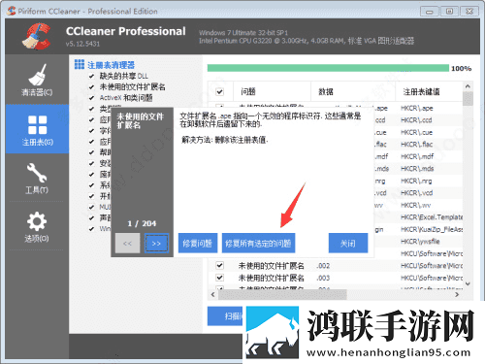Go to previous issue with << button
Viewport: 485px width, 364px height.
coord(127,244)
